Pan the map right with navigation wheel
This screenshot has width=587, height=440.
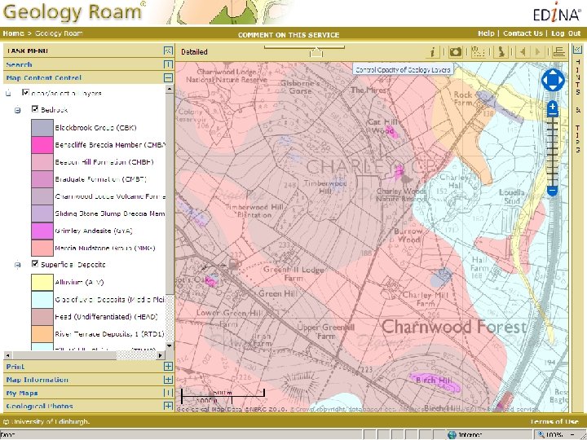point(561,80)
